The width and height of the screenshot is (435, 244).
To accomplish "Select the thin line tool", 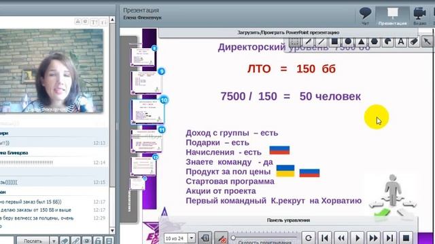I will [x=321, y=42].
